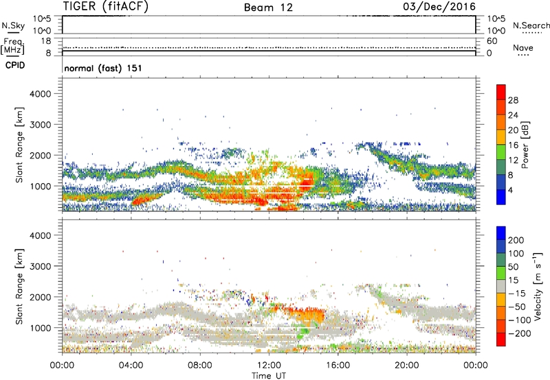The image size is (550, 380).
Task: Select the N.Search legend label
Action: click(531, 25)
